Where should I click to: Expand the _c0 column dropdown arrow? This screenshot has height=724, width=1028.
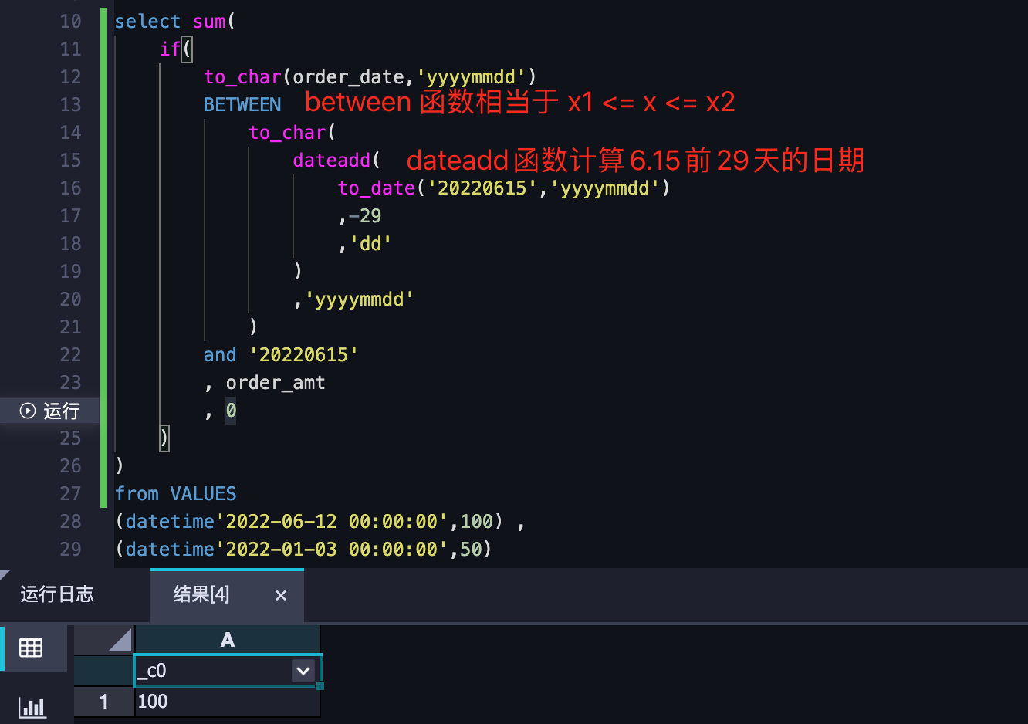pos(303,671)
